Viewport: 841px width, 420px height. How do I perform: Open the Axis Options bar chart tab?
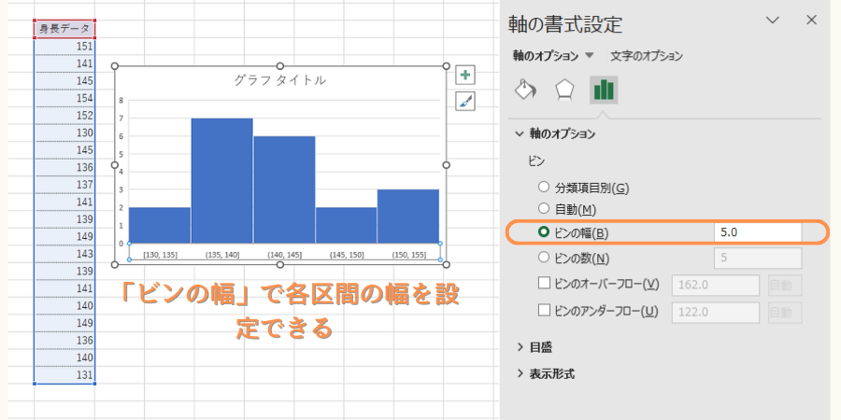pos(604,90)
